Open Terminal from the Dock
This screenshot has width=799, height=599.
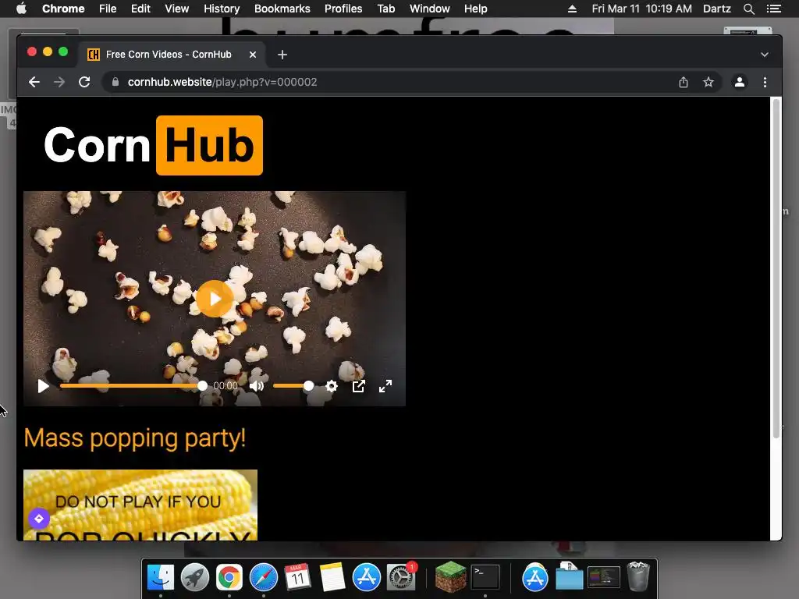click(x=485, y=577)
